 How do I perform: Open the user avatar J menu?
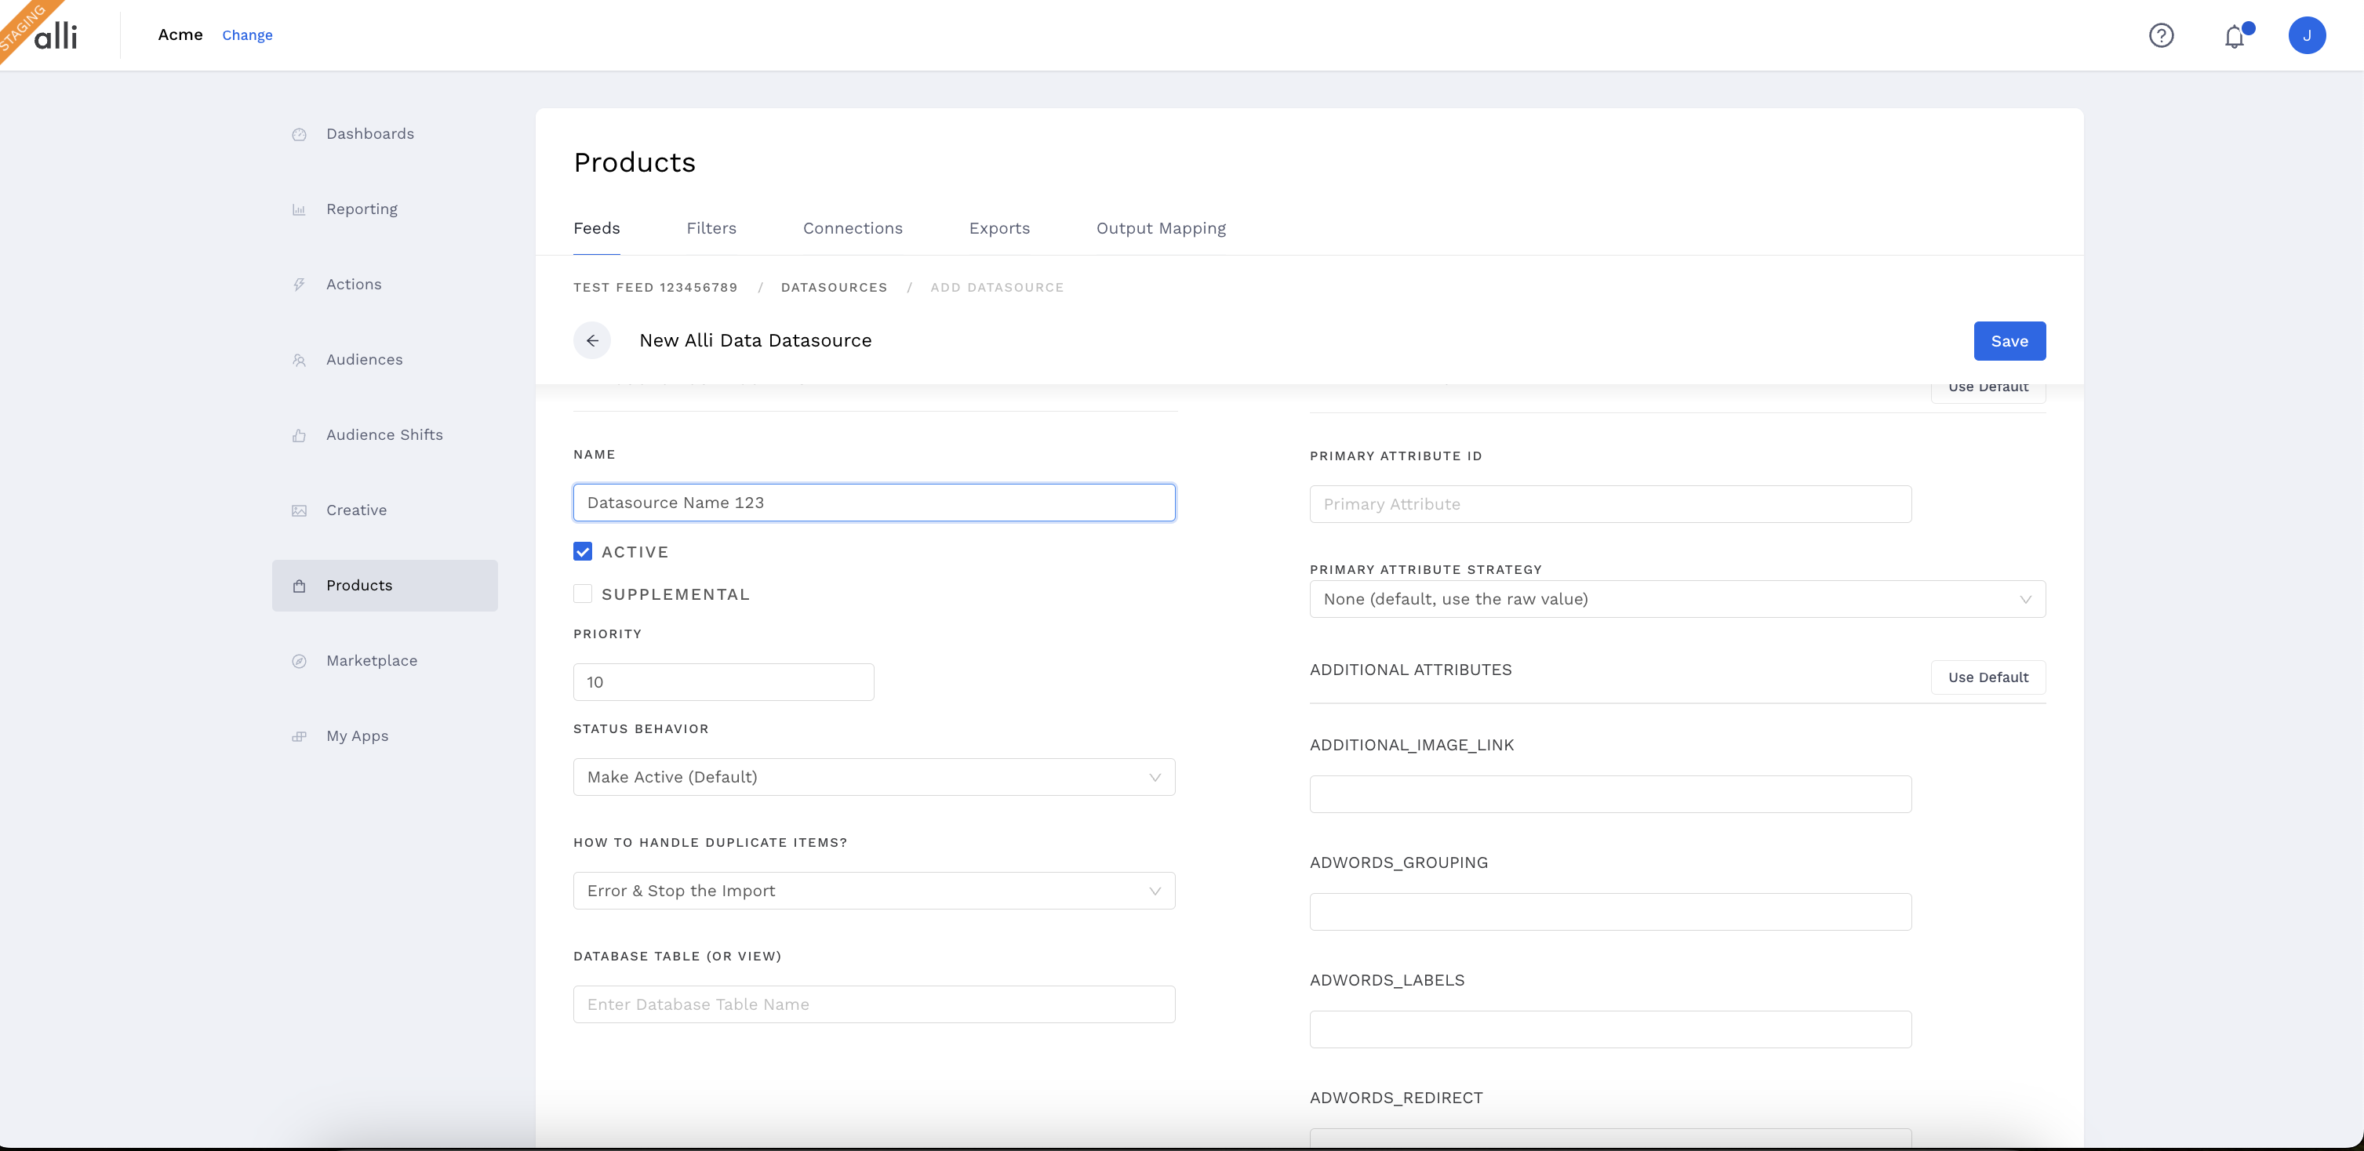click(2306, 36)
